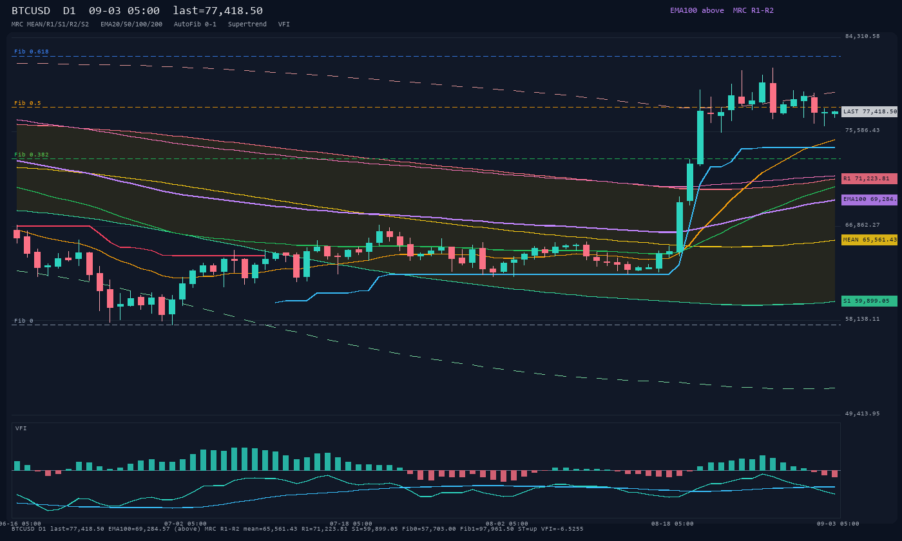Select the D1 timeframe label
The image size is (902, 541).
[x=70, y=10]
